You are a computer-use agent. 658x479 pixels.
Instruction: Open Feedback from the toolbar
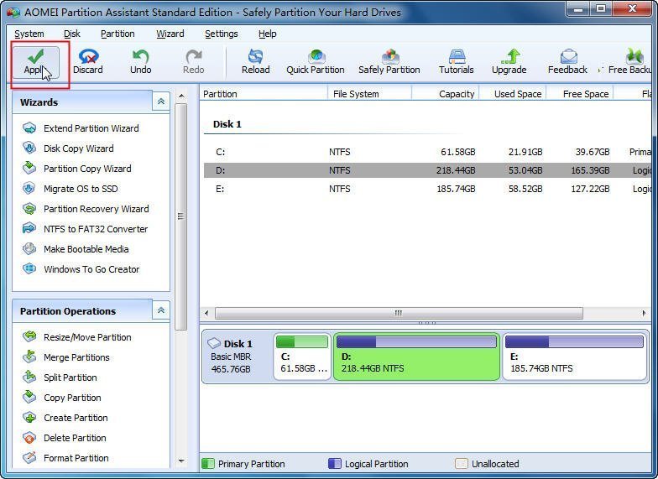[x=567, y=62]
